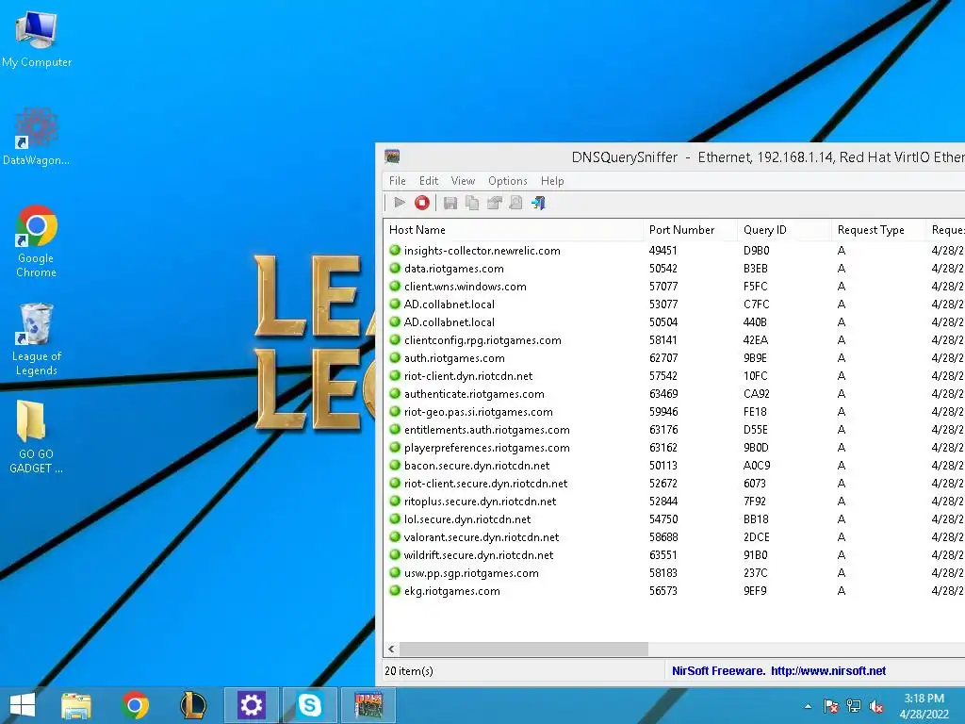Image resolution: width=965 pixels, height=724 pixels.
Task: Click the find toolbar icon
Action: [x=515, y=203]
